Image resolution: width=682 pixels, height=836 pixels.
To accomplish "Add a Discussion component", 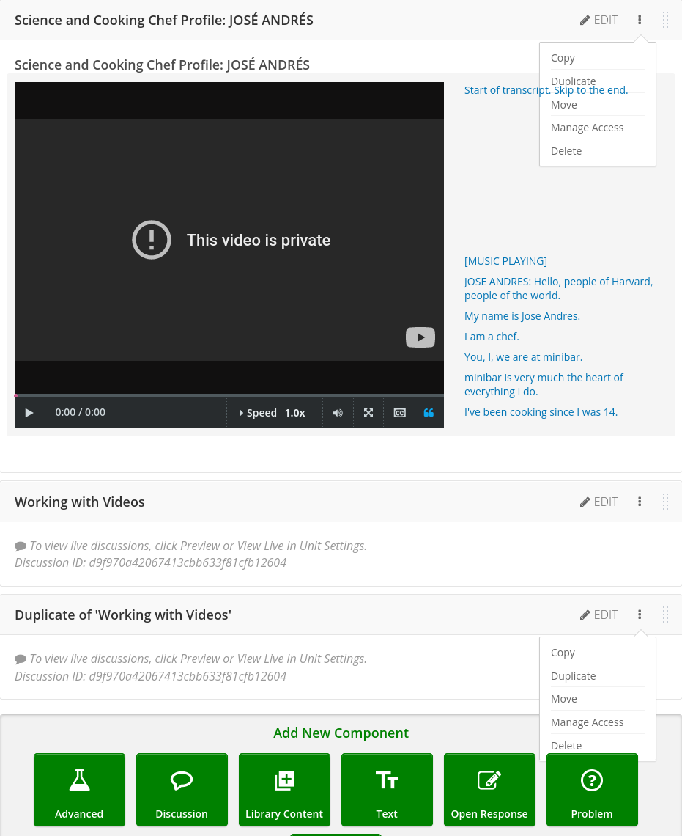I will (x=182, y=790).
